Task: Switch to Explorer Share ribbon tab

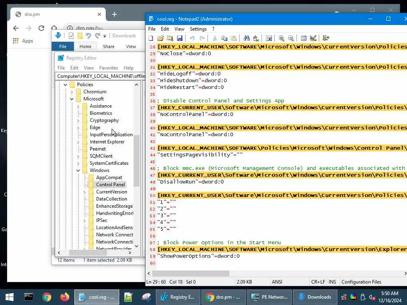Action: point(109,46)
